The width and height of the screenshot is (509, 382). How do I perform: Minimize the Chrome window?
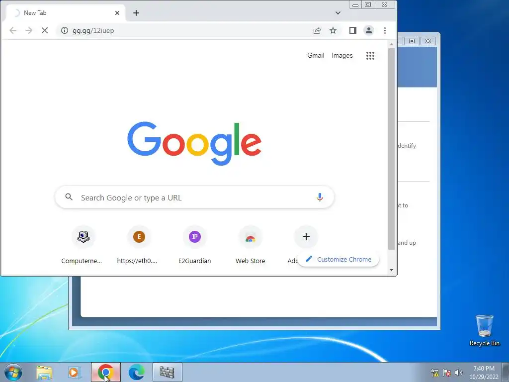[355, 4]
